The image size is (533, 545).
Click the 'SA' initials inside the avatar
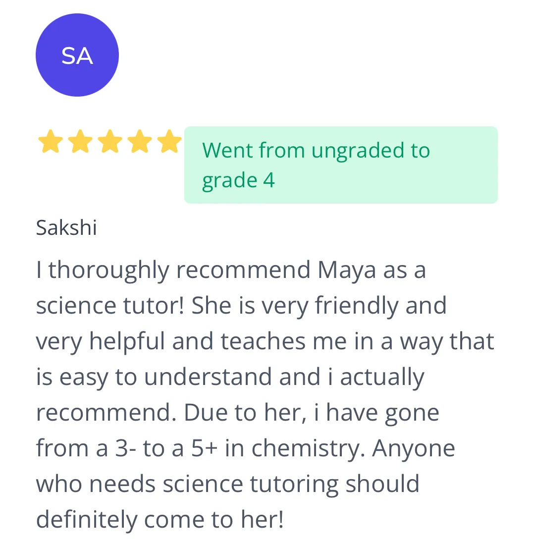pos(77,55)
